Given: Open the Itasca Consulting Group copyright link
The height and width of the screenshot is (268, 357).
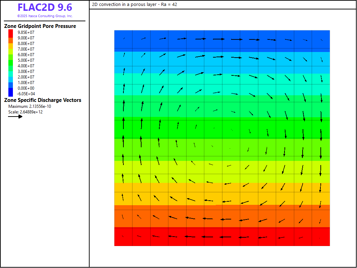Looking at the screenshot, I should point(45,16).
